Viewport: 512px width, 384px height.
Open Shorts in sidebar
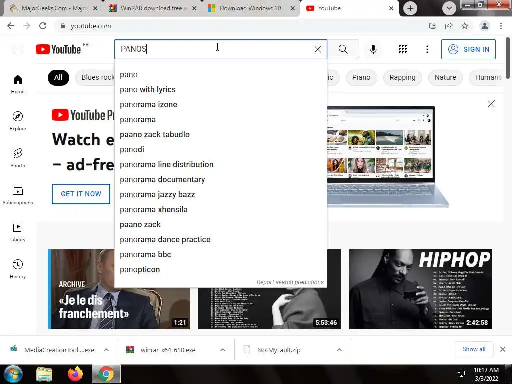click(18, 158)
